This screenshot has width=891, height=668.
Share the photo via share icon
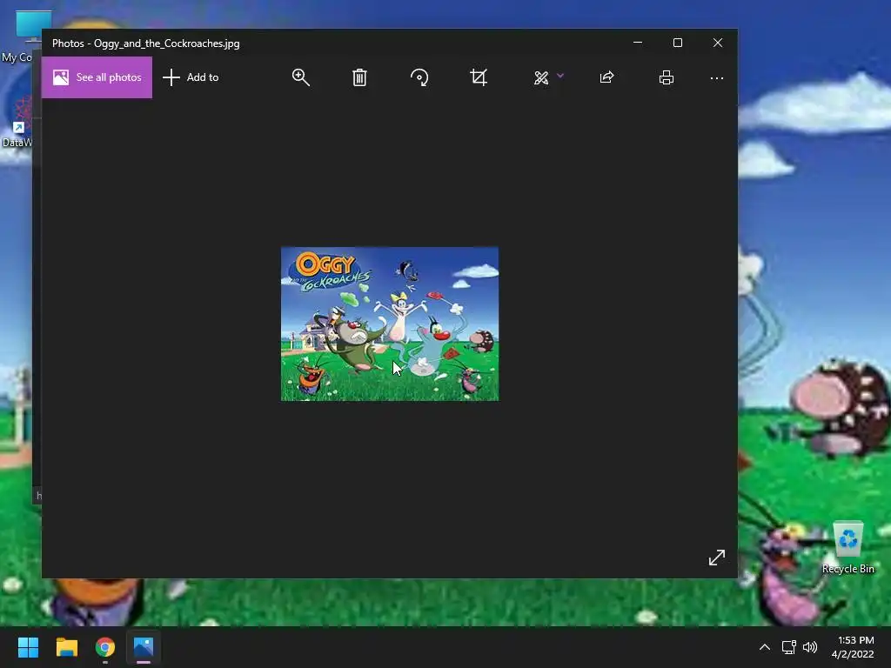606,77
